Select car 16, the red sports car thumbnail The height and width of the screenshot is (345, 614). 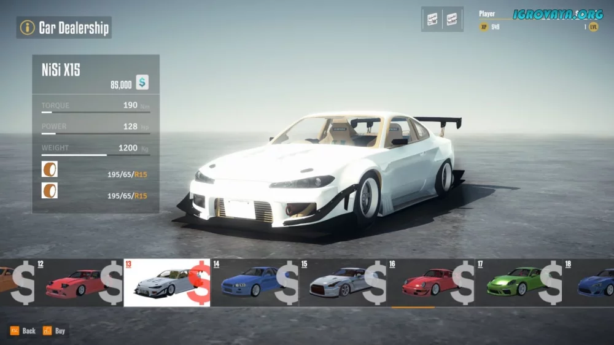click(430, 282)
